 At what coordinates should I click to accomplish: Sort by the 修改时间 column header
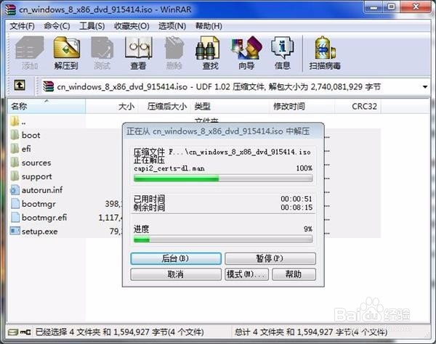click(302, 107)
